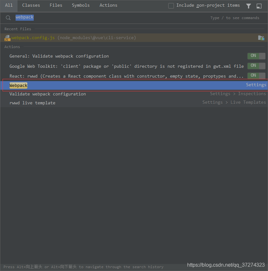
Task: Toggle Validate webpack configuration ON switch
Action: (256, 56)
